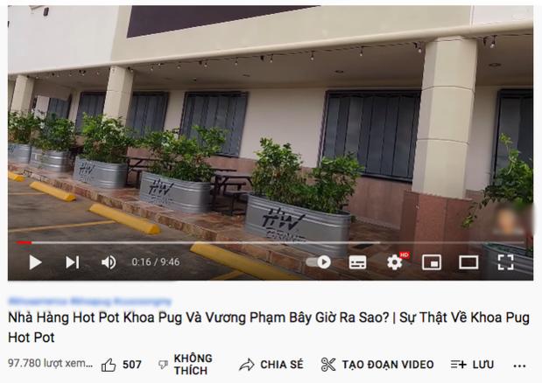The image size is (542, 383).
Task: Toggle the autoplay switch
Action: [319, 261]
